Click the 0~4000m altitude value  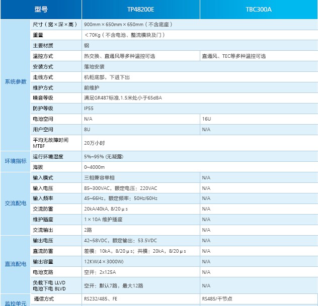coord(95,167)
